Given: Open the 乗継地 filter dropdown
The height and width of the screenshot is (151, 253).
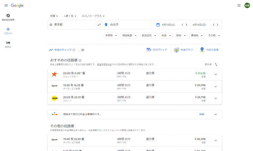Looking at the screenshot, I should click(x=197, y=36).
